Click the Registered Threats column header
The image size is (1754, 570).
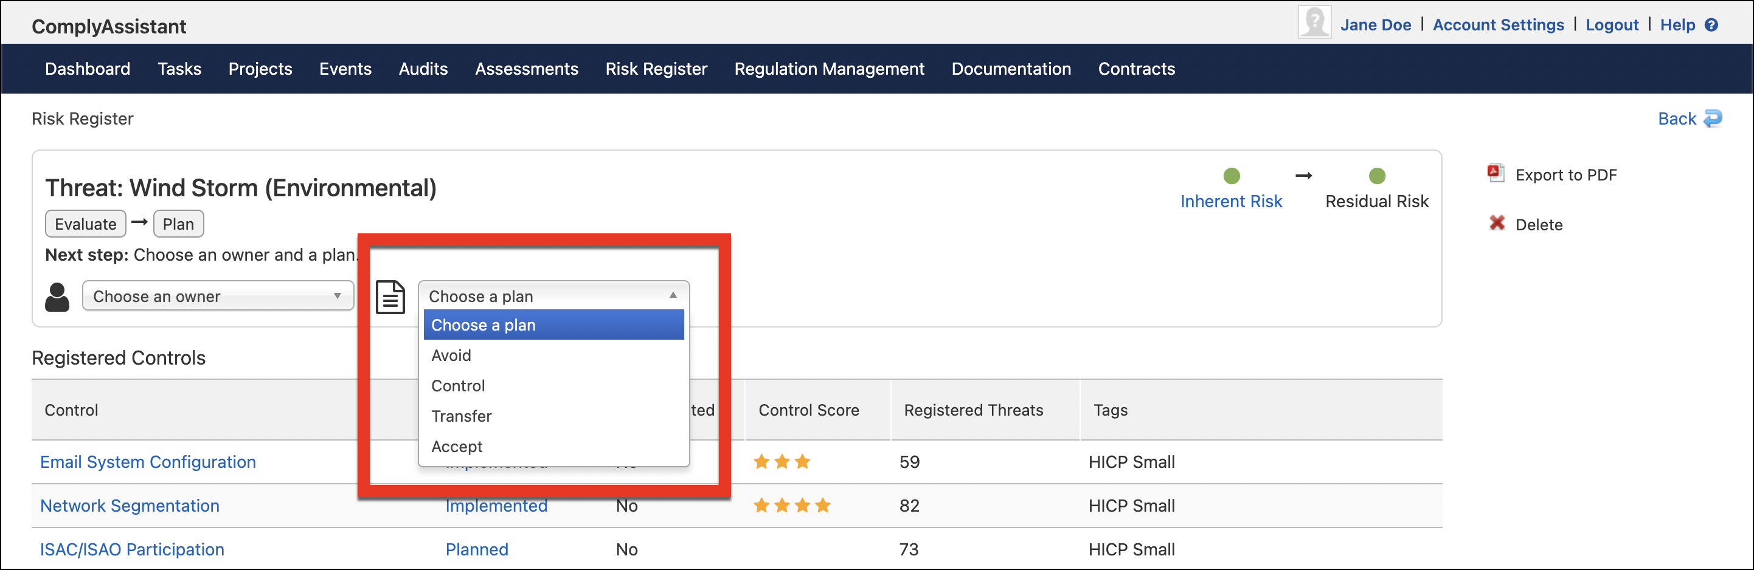(974, 410)
